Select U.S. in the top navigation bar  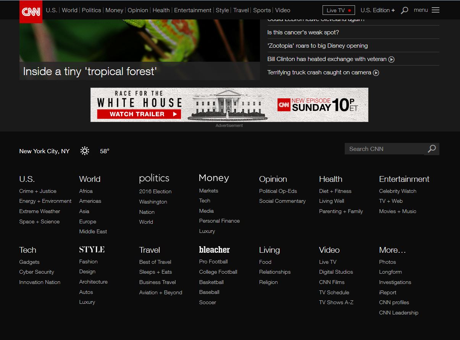click(x=52, y=10)
